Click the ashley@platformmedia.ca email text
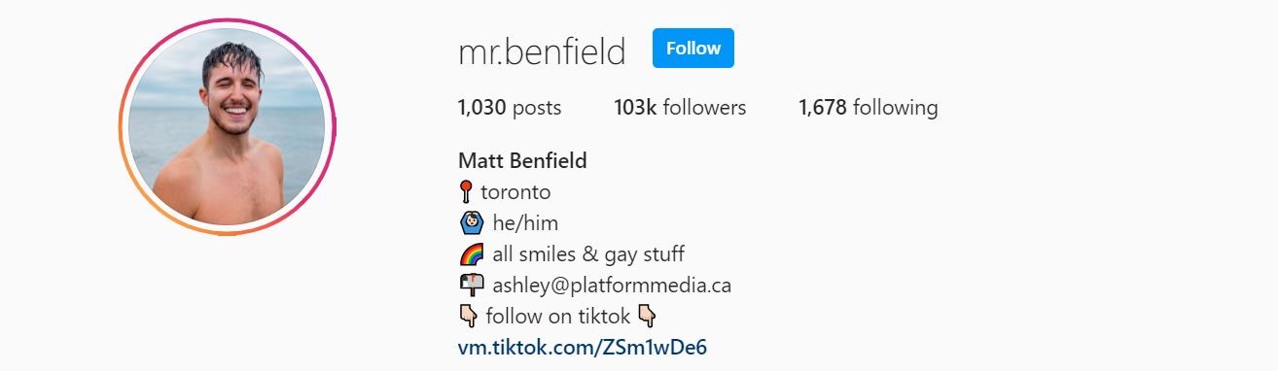This screenshot has height=371, width=1278. pyautogui.click(x=612, y=286)
